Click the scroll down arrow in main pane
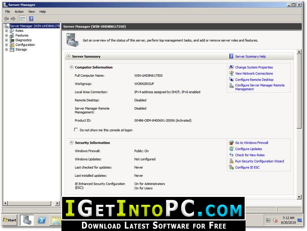The image size is (307, 231). coord(299,197)
